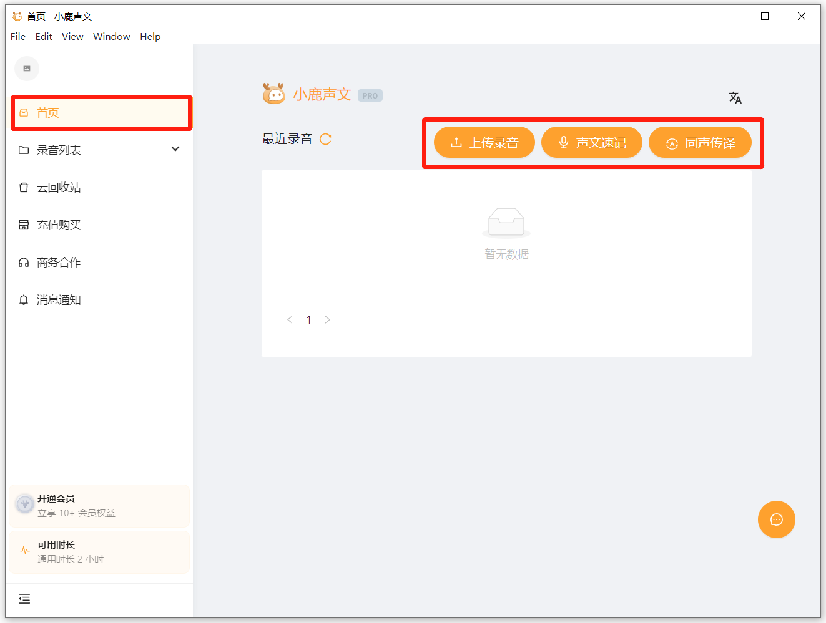Open the View menu
The height and width of the screenshot is (623, 826).
pos(72,37)
